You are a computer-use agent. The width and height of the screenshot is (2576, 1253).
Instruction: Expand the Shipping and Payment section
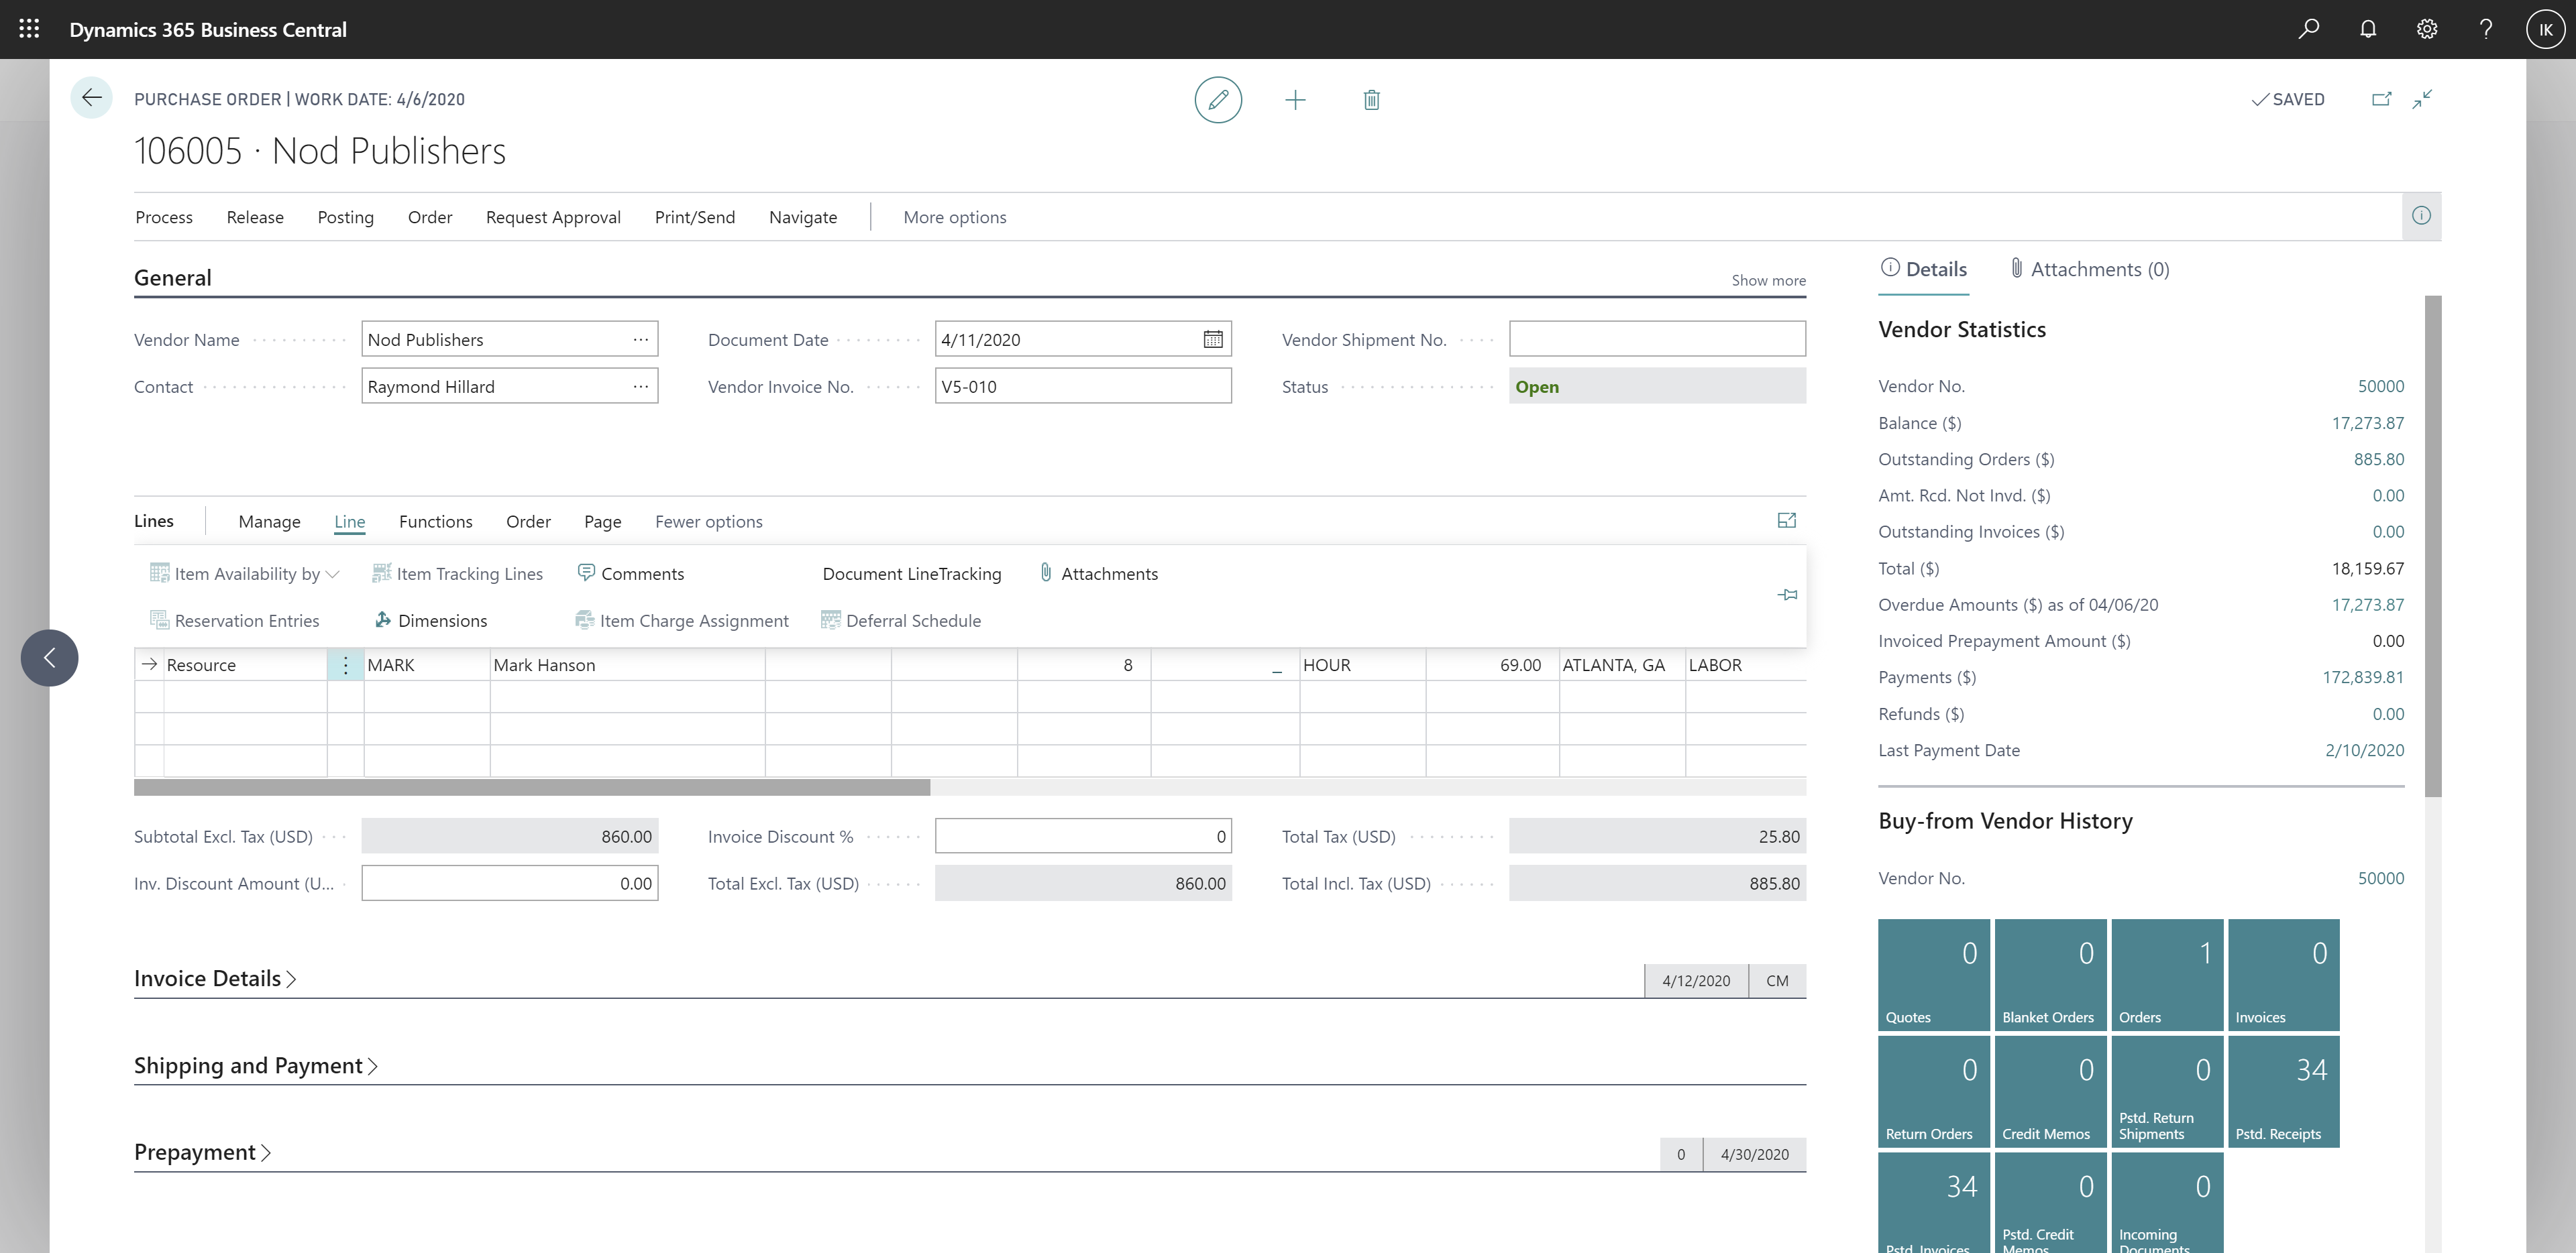click(250, 1063)
